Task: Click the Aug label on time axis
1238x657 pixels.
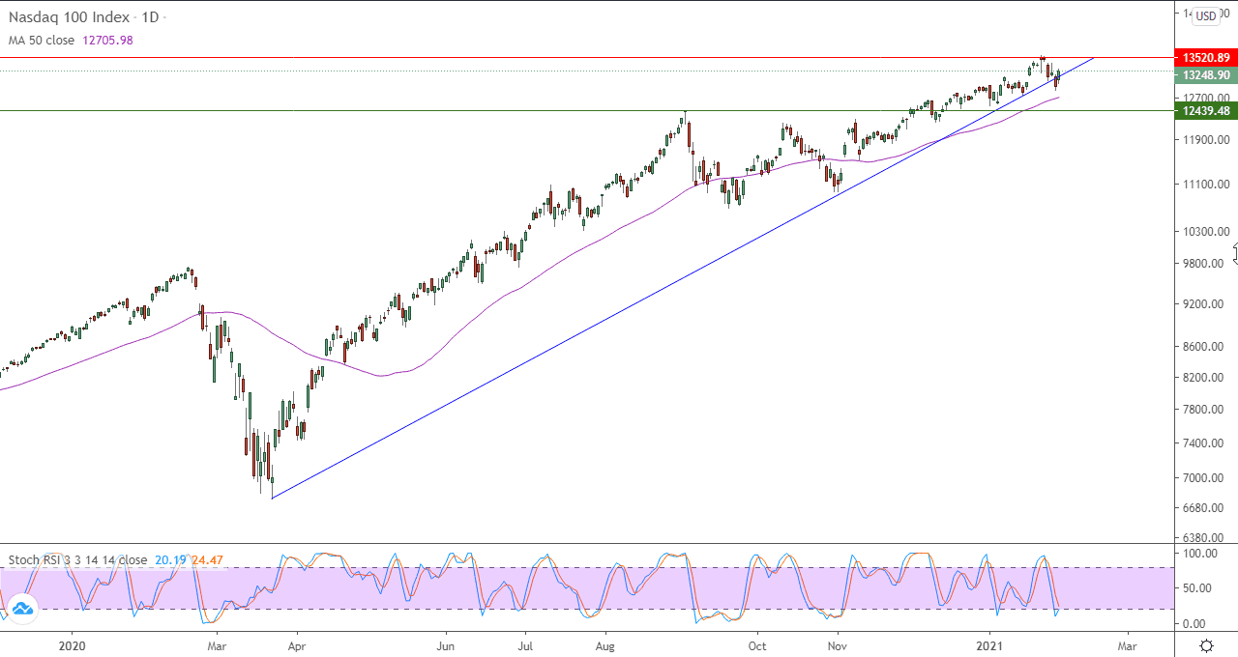Action: pos(604,644)
